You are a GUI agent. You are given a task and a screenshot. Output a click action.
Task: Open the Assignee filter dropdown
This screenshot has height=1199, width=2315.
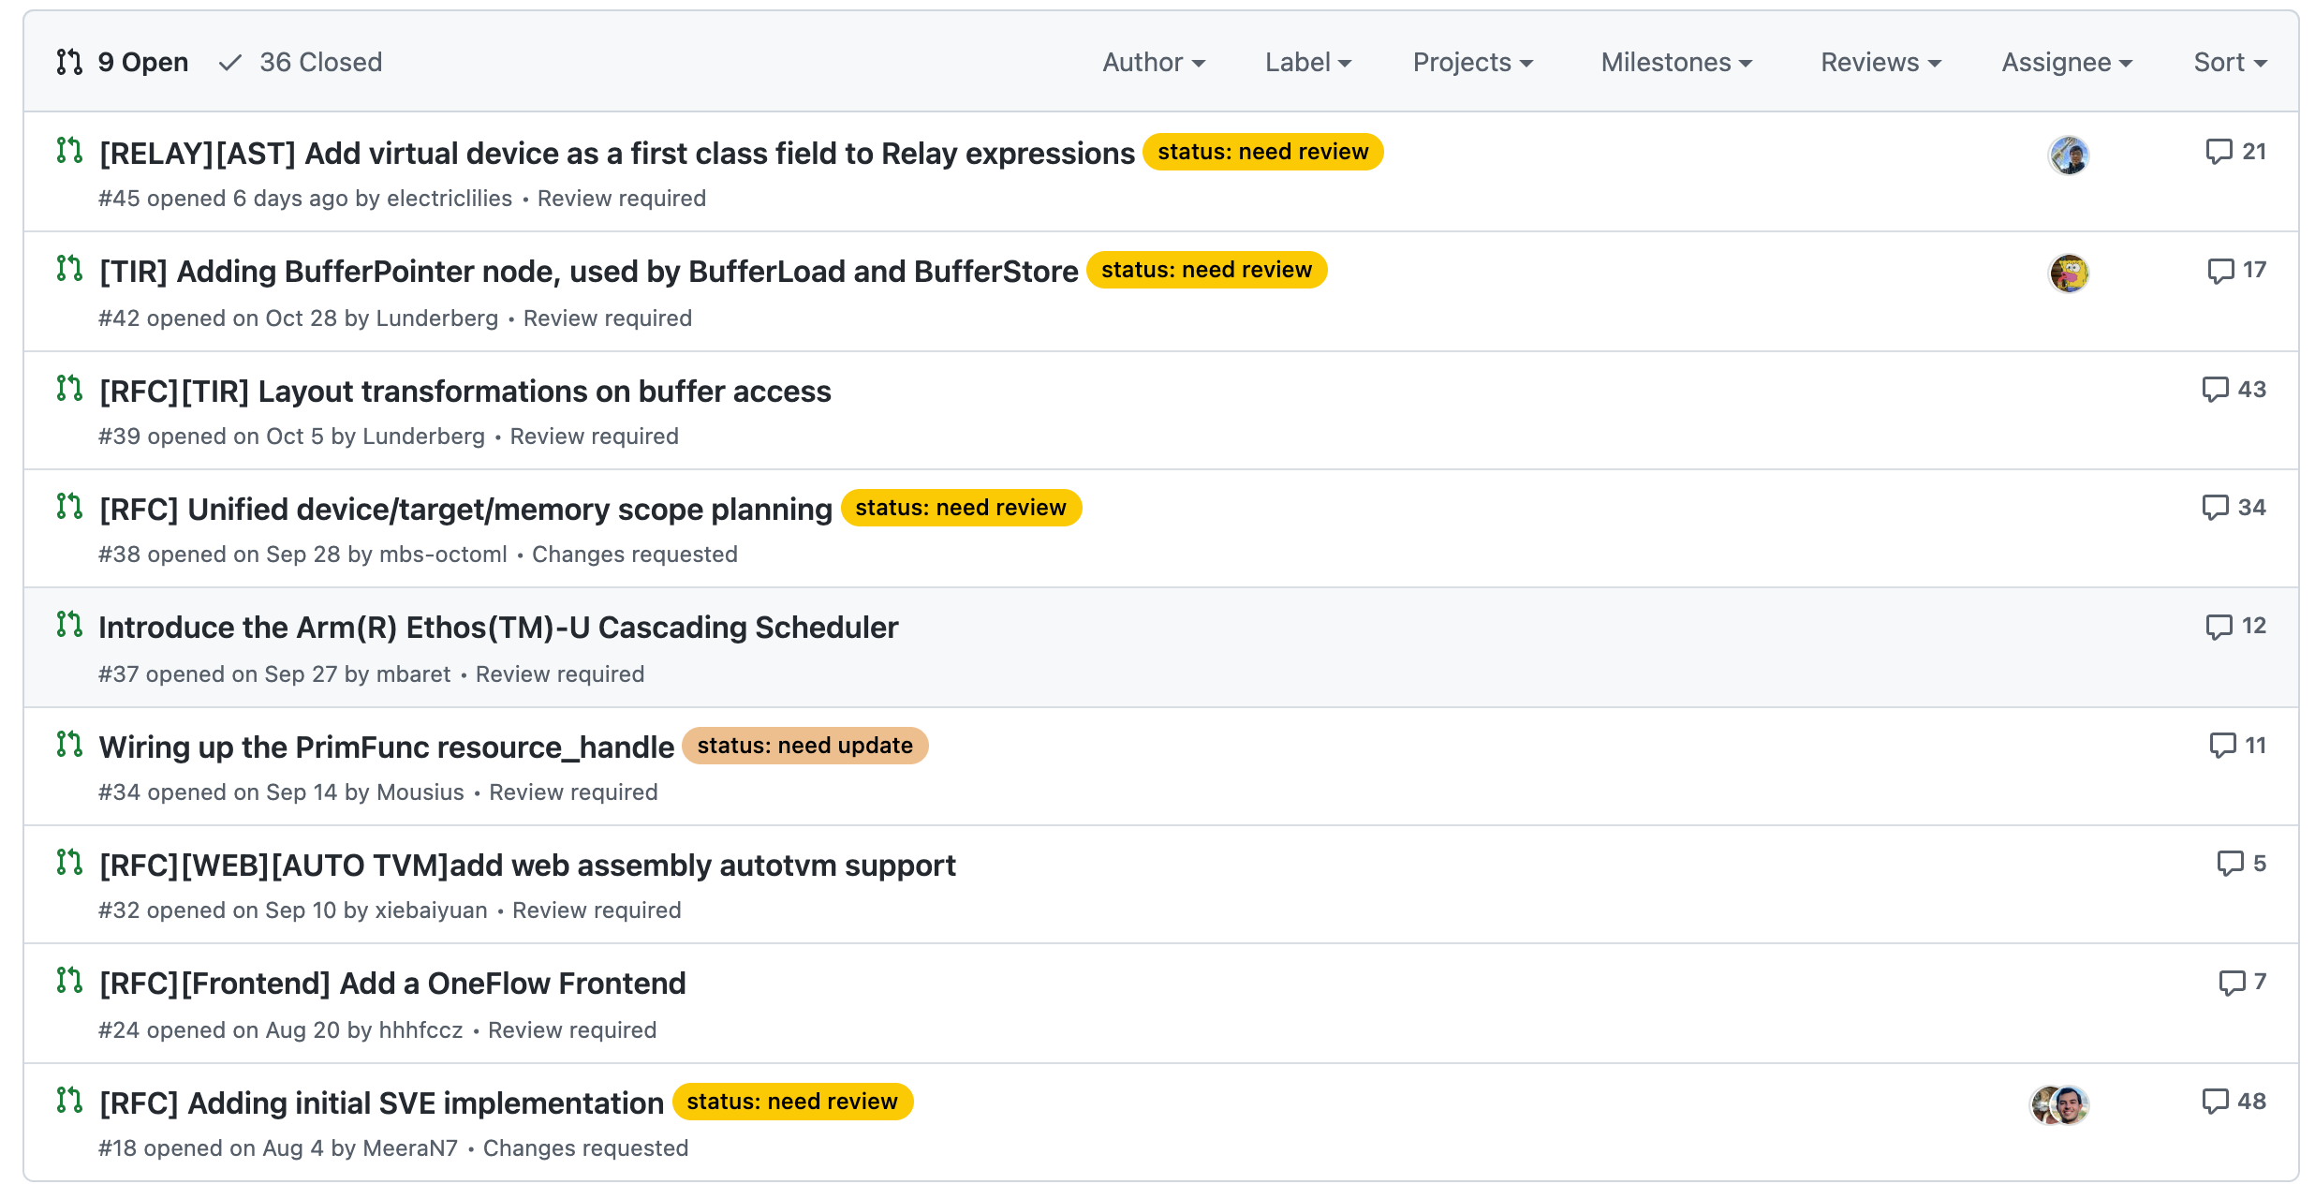point(2066,63)
